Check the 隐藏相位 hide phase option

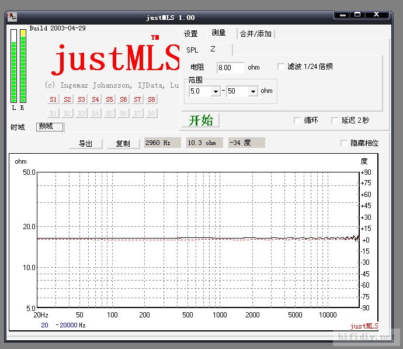344,143
